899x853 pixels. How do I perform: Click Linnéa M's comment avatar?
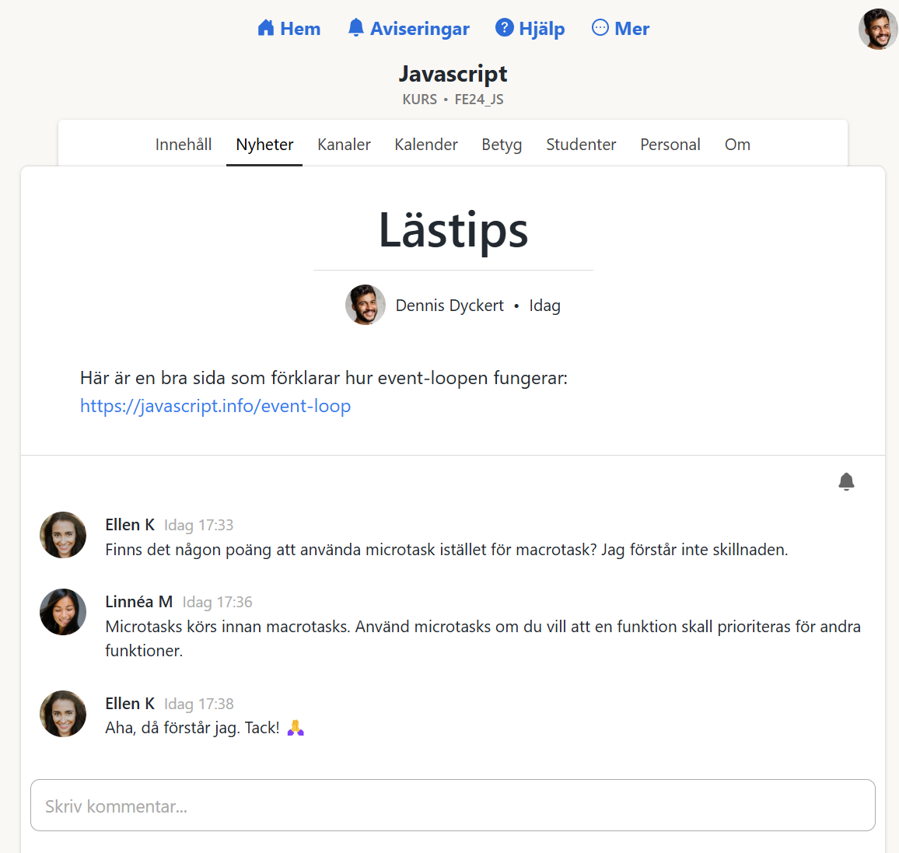(63, 612)
